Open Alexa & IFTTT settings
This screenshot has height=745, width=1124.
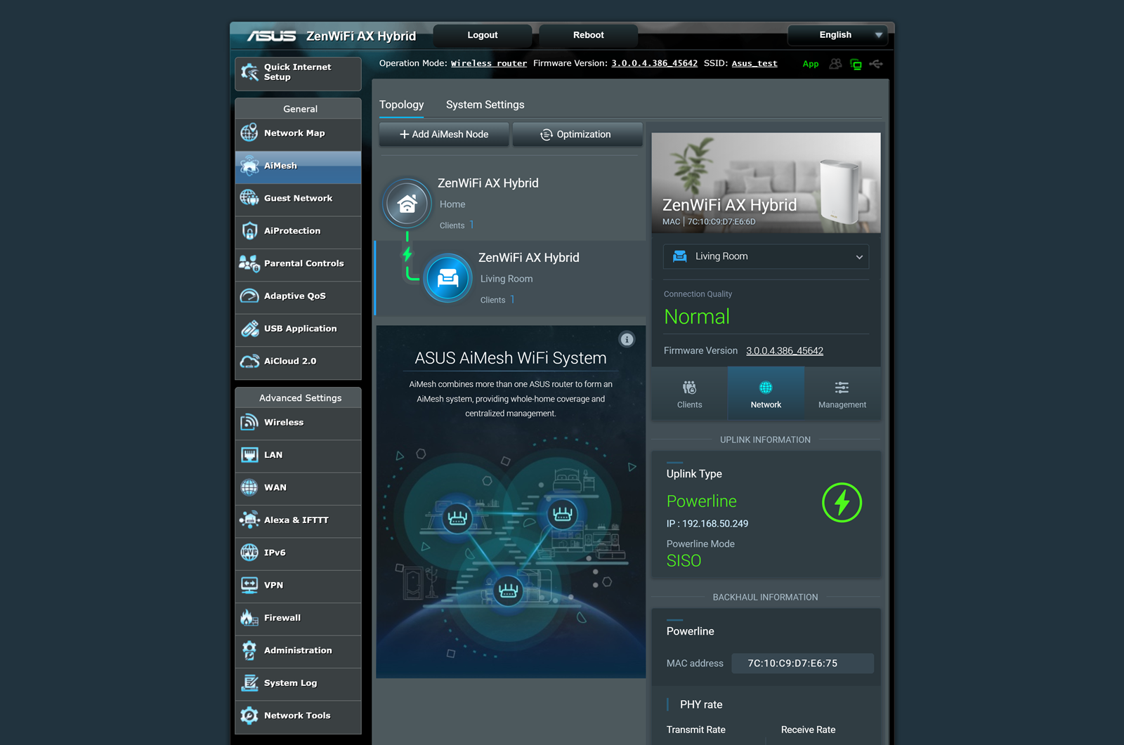pyautogui.click(x=298, y=520)
